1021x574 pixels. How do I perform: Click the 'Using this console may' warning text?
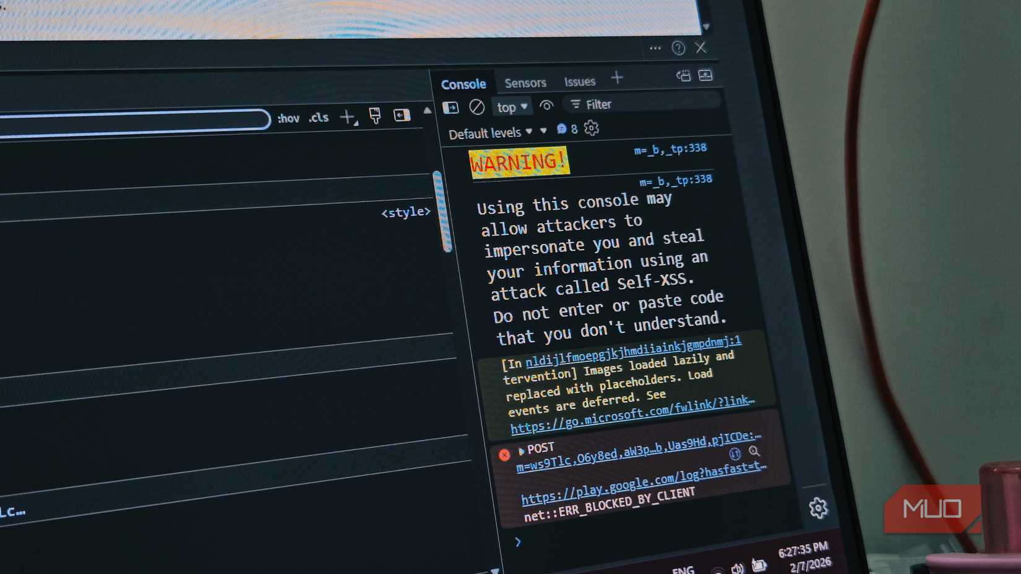coord(574,203)
